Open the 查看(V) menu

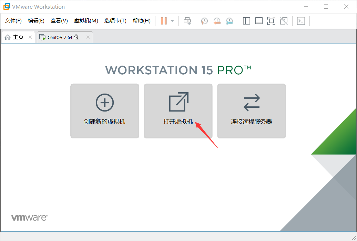coord(59,21)
